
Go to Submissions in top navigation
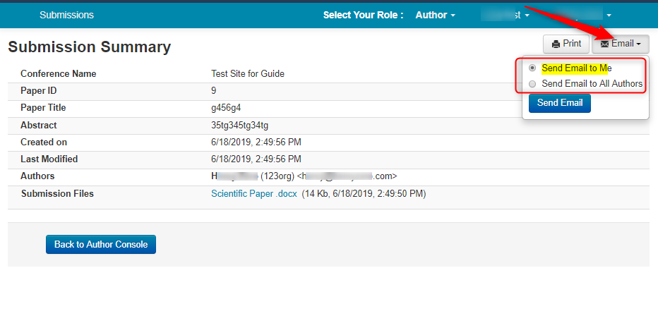[x=66, y=15]
